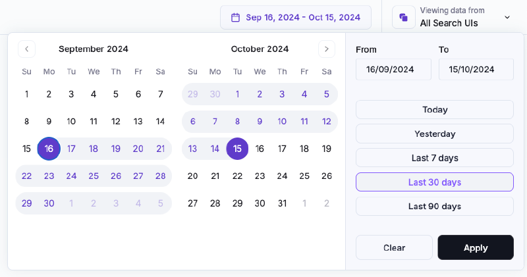This screenshot has height=277, width=527.
Task: Click the To date input field
Action: click(x=476, y=70)
